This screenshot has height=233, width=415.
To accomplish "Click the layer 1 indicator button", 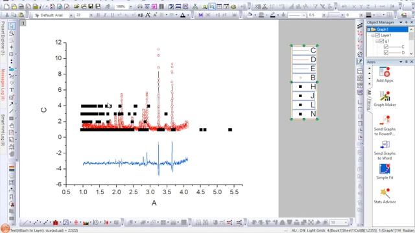I will [23, 23].
